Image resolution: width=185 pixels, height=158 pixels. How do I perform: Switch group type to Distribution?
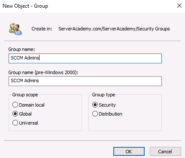pos(95,114)
